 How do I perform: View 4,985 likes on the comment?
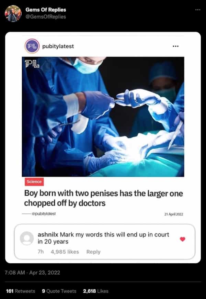65,252
